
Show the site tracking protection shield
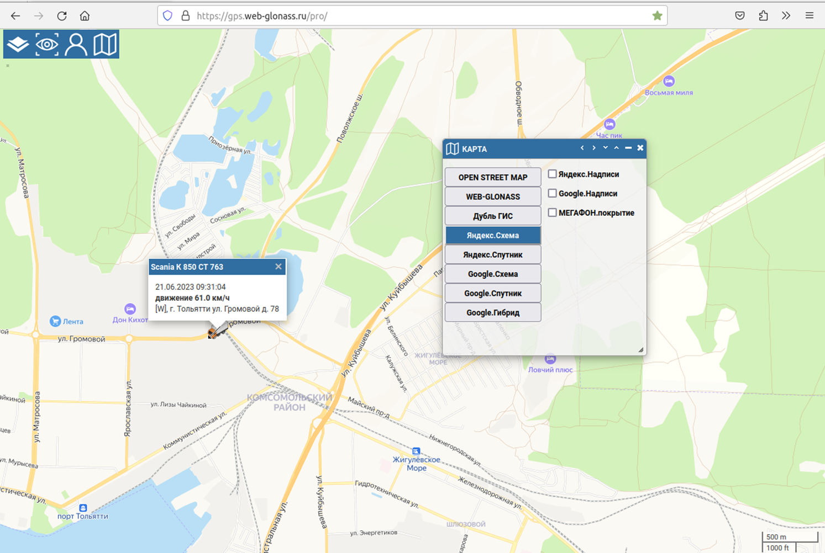(x=168, y=15)
